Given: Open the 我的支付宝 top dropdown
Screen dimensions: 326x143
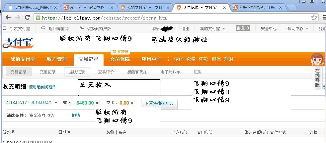Looking at the screenshot, I should click(212, 29).
